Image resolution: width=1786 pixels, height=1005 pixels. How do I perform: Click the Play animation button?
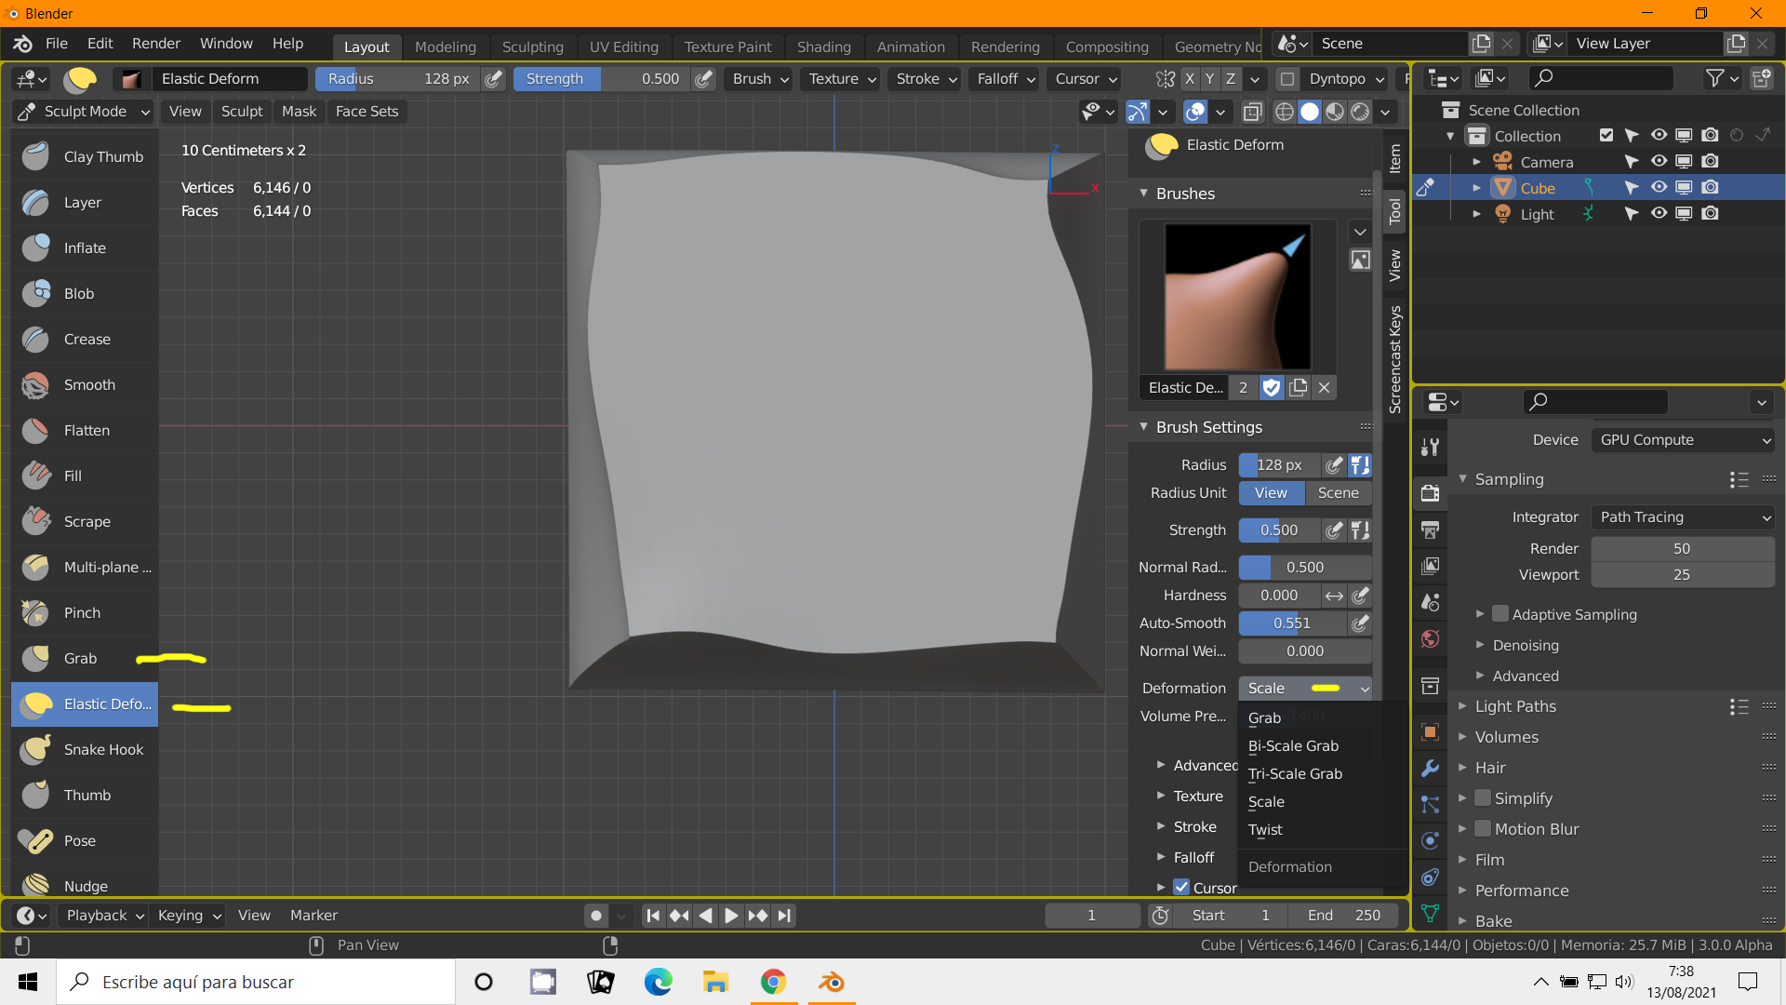coord(731,916)
